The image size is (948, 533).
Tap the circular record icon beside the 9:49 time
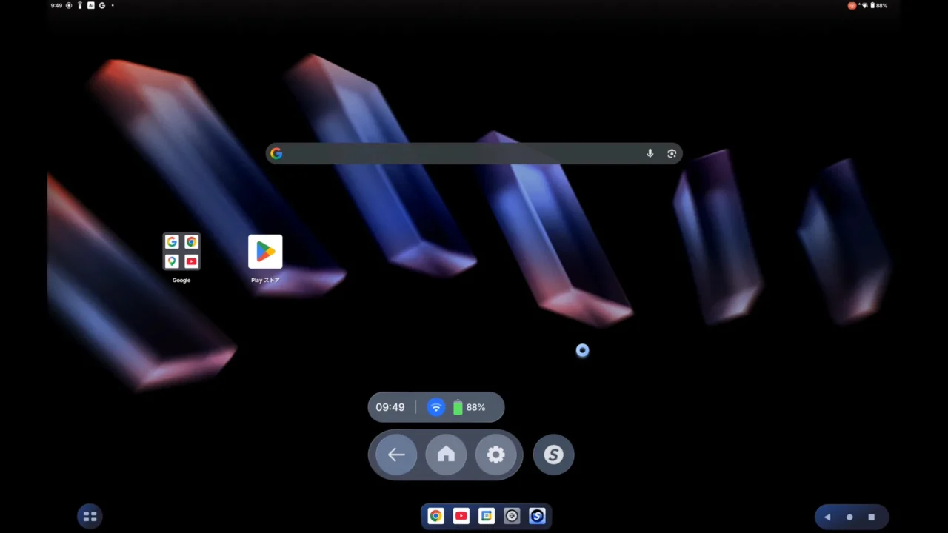pos(69,5)
